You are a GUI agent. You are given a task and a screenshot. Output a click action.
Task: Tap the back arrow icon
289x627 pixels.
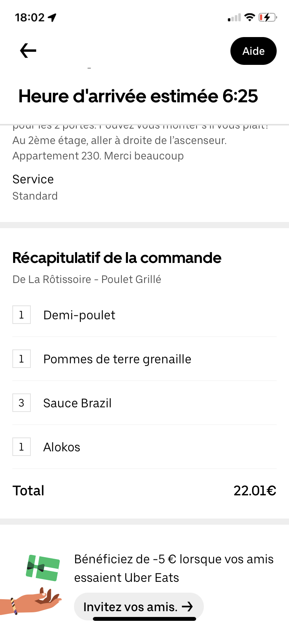(28, 51)
